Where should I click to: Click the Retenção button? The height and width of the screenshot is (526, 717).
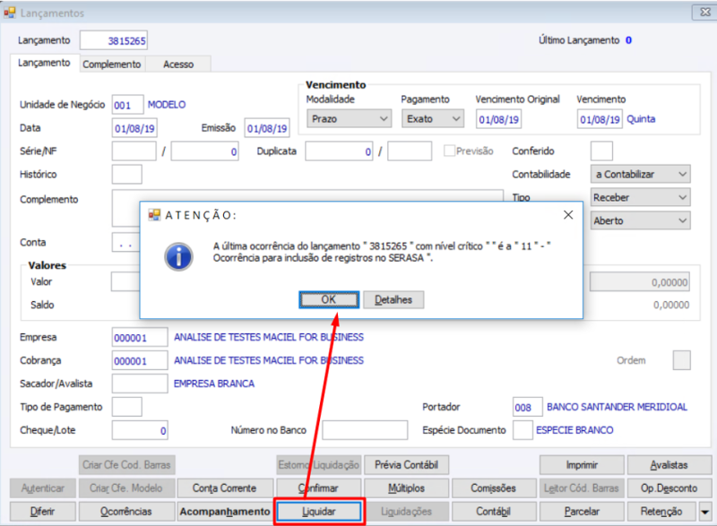[x=661, y=512]
